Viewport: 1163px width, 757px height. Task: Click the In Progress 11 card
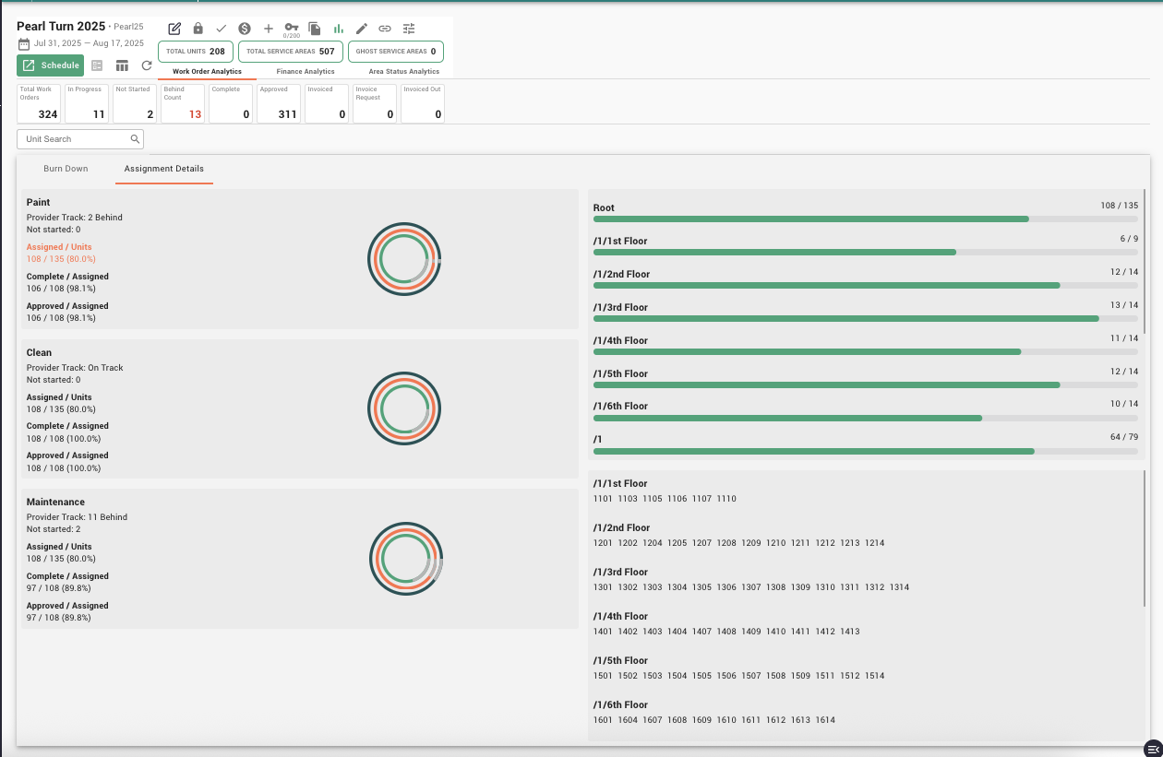(87, 103)
